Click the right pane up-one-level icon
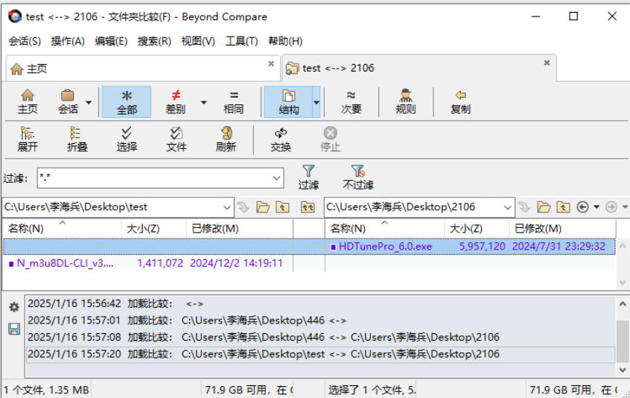Viewport: 630px width, 398px height. point(563,207)
